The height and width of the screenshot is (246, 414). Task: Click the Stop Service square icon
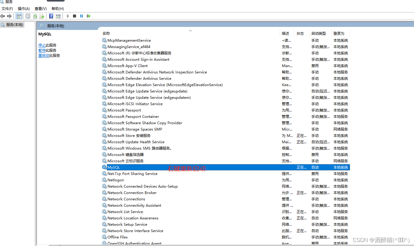[75, 16]
